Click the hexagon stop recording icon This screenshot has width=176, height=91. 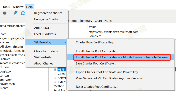(5, 13)
